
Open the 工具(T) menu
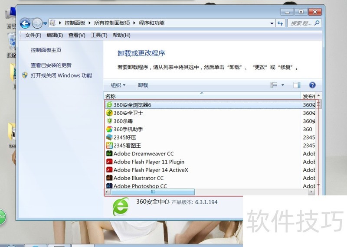click(x=99, y=35)
